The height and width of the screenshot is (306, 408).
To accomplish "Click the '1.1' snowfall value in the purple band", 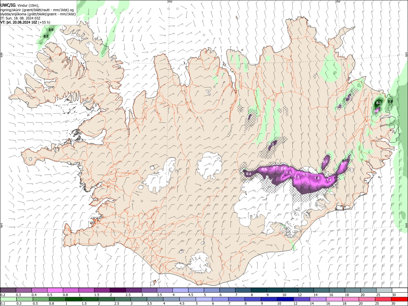I will click(305, 175).
